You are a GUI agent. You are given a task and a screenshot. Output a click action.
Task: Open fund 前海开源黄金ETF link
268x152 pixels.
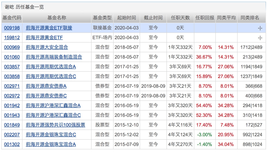click(44, 37)
